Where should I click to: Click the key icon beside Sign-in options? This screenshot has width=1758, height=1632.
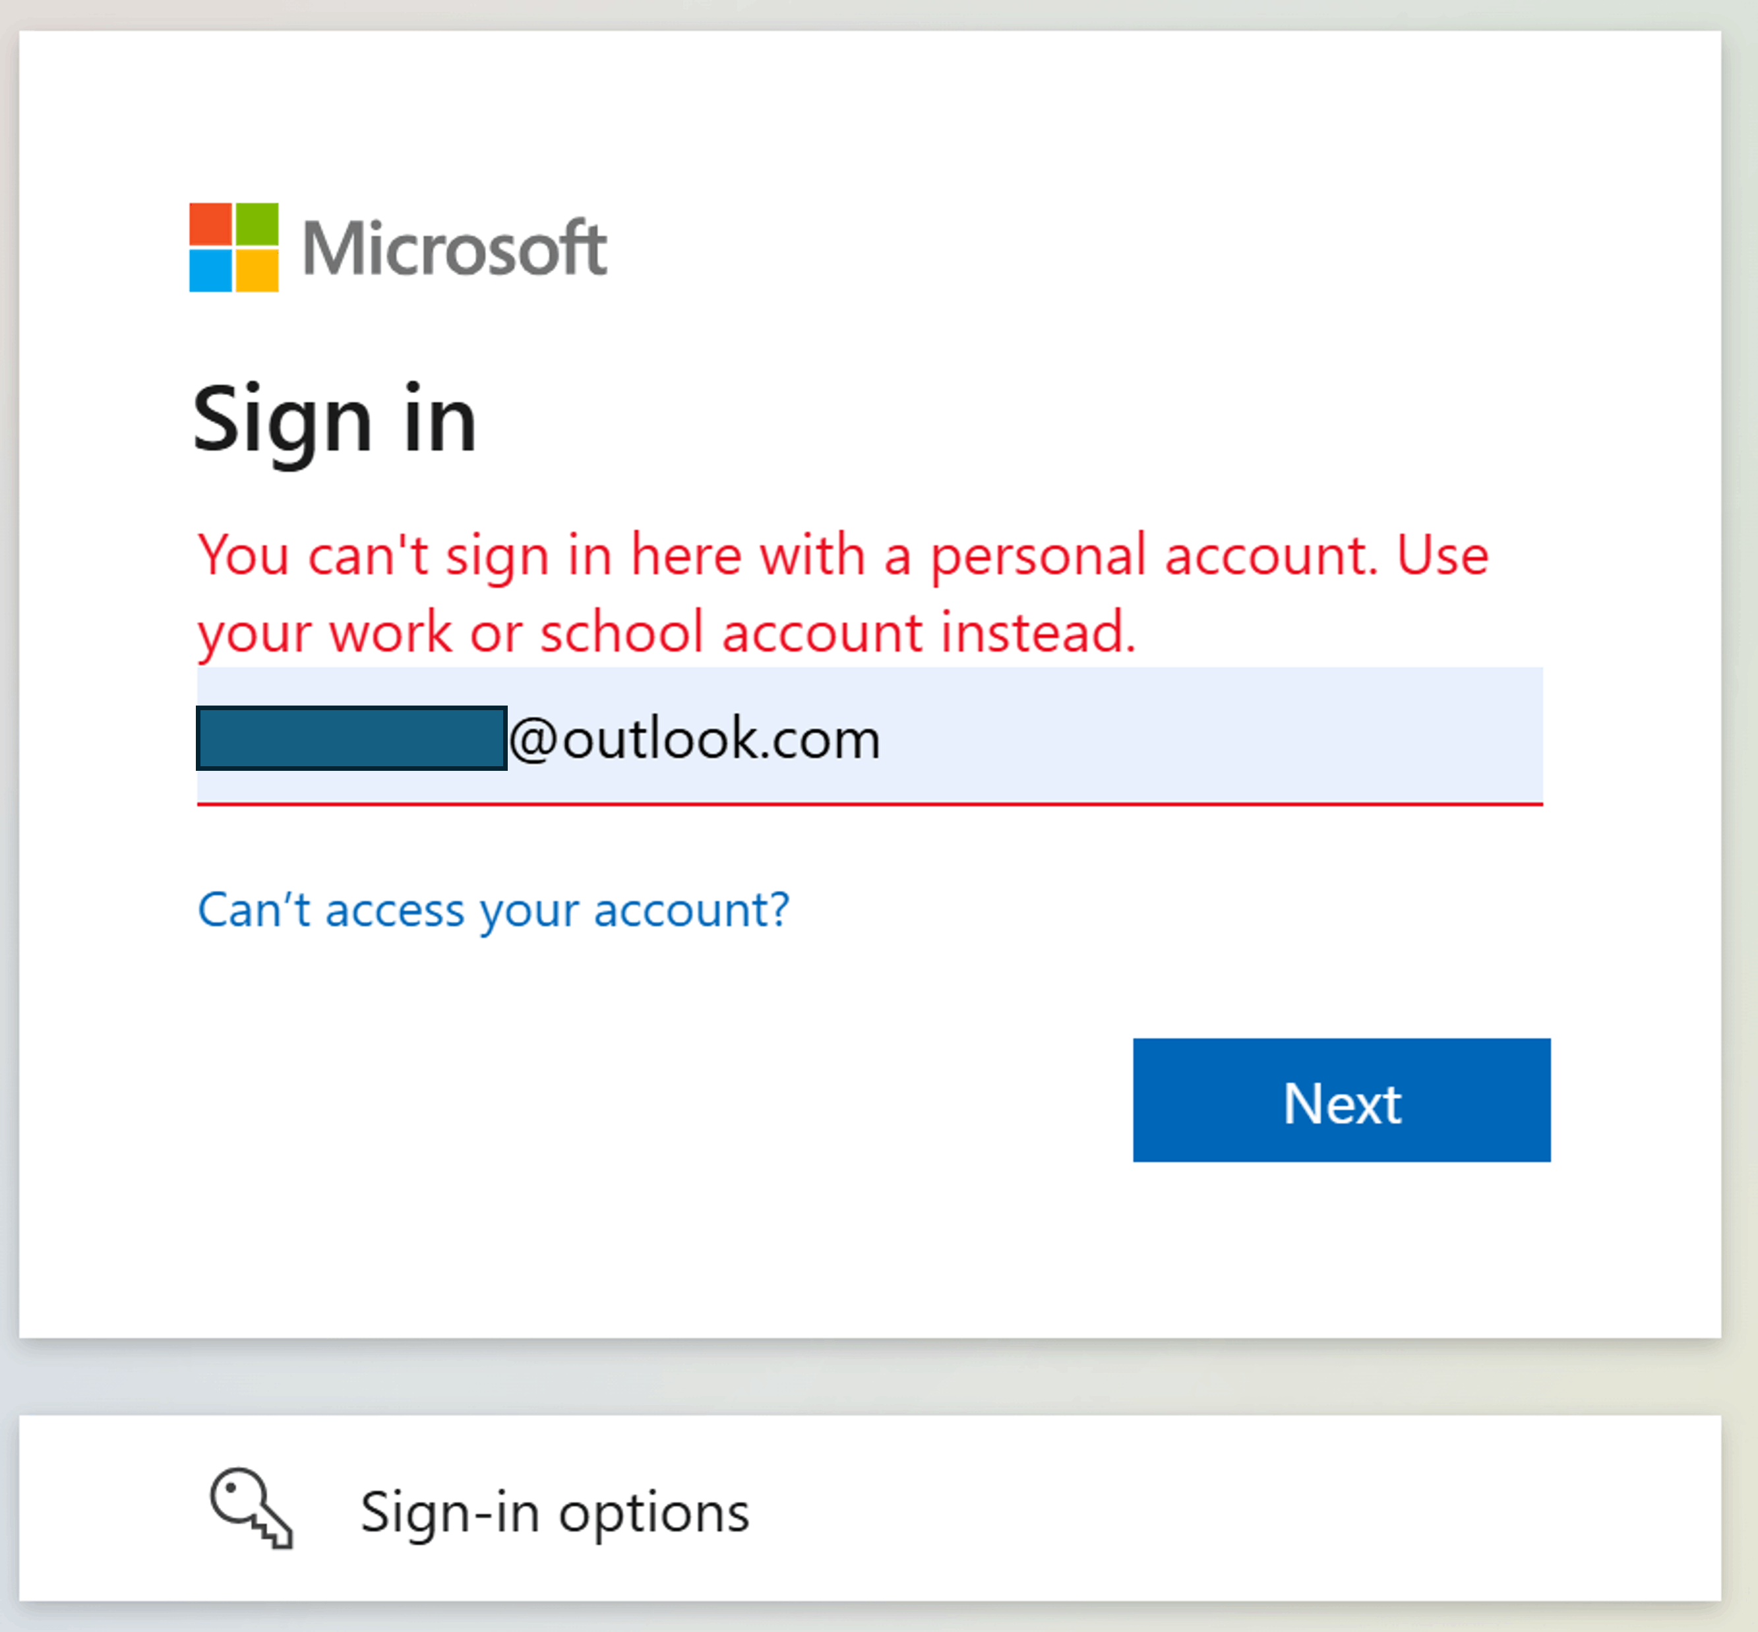[252, 1509]
